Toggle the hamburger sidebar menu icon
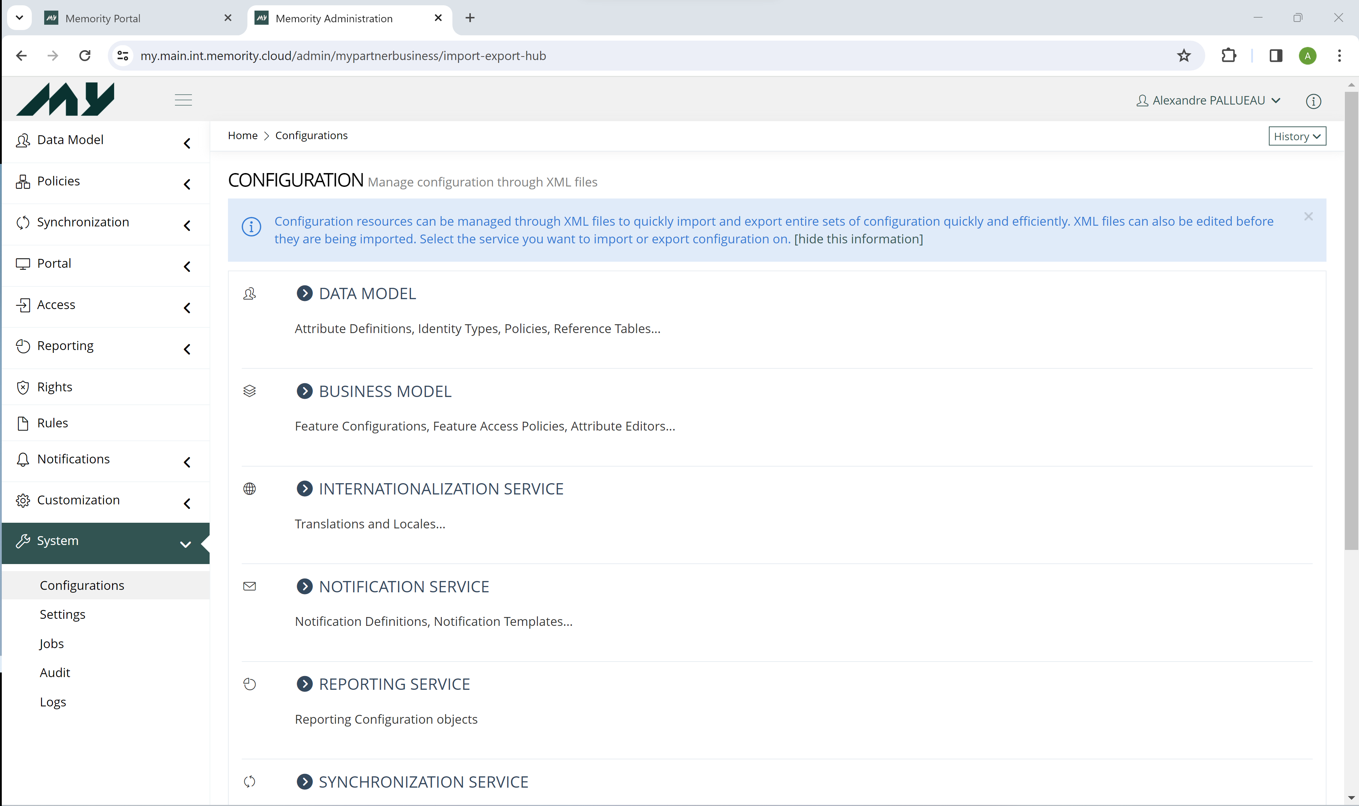Viewport: 1359px width, 806px height. 183,100
